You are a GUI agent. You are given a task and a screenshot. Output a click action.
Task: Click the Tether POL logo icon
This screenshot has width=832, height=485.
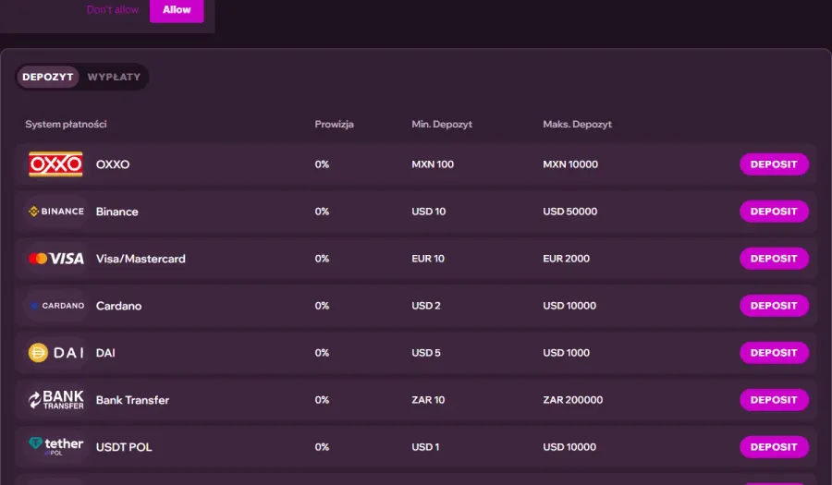[x=55, y=446]
